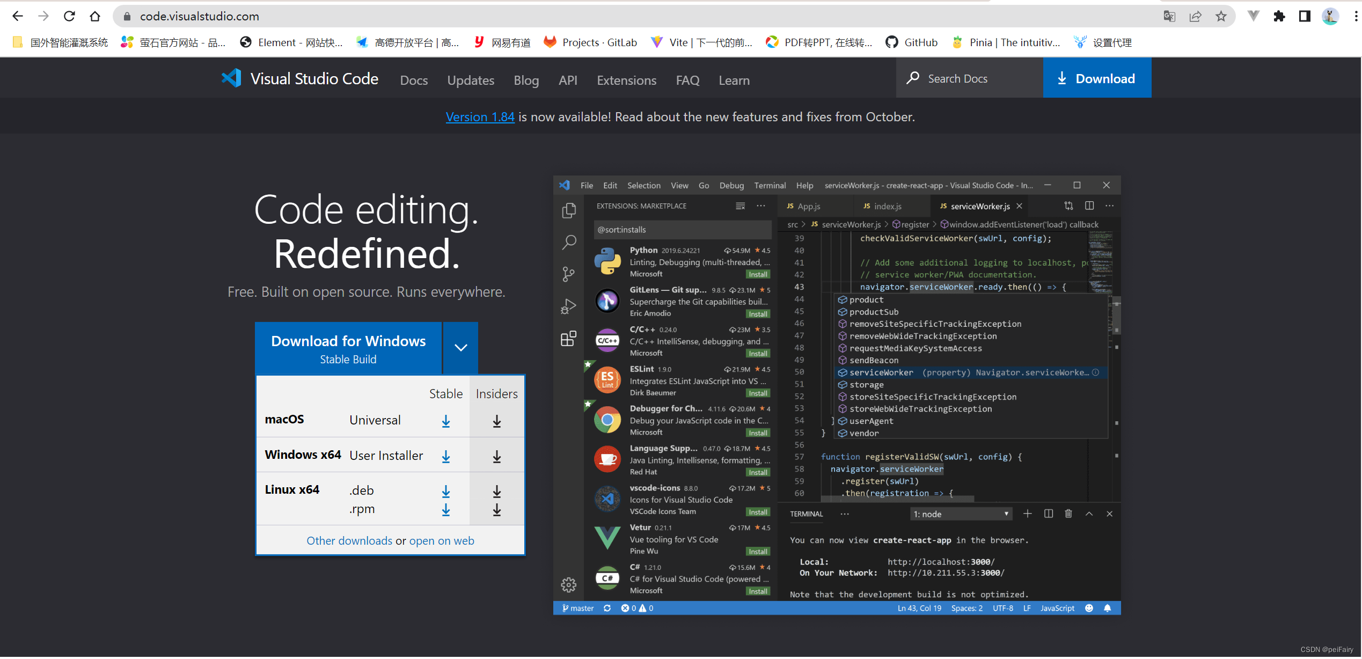Click the Split Editor icon in editor toolbar
1362x659 pixels.
click(x=1089, y=206)
